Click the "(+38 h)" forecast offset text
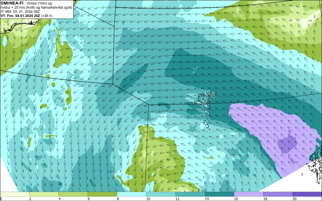322x201 pixels. point(47,16)
